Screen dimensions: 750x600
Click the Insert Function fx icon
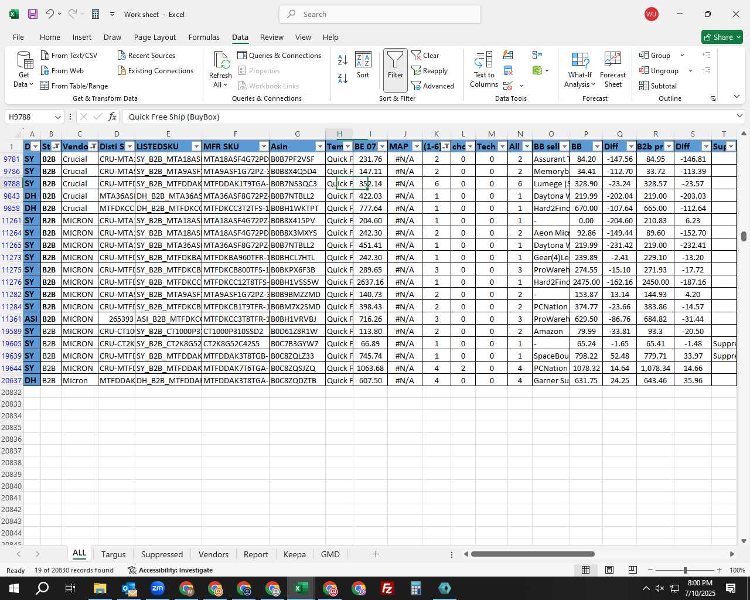112,117
